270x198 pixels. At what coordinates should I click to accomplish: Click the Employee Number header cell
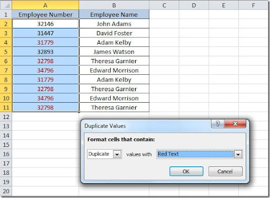tap(45, 14)
